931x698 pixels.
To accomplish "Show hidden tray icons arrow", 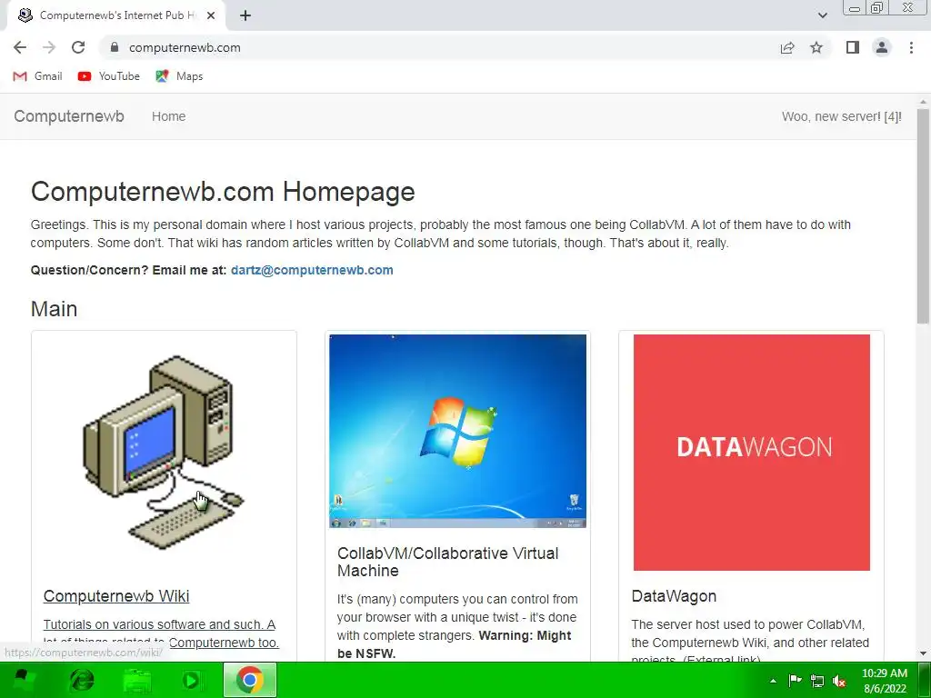I will [x=773, y=681].
